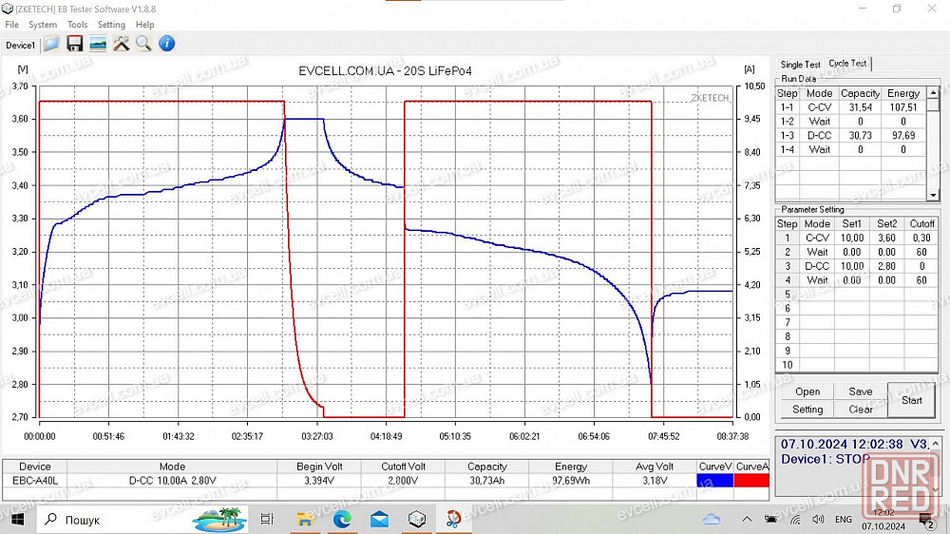Click the picture export toolbar icon
The height and width of the screenshot is (534, 950).
pos(98,44)
